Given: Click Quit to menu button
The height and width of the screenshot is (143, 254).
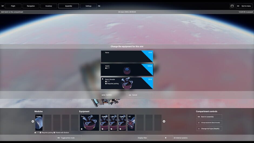Looking at the screenshot, I should (x=244, y=6).
